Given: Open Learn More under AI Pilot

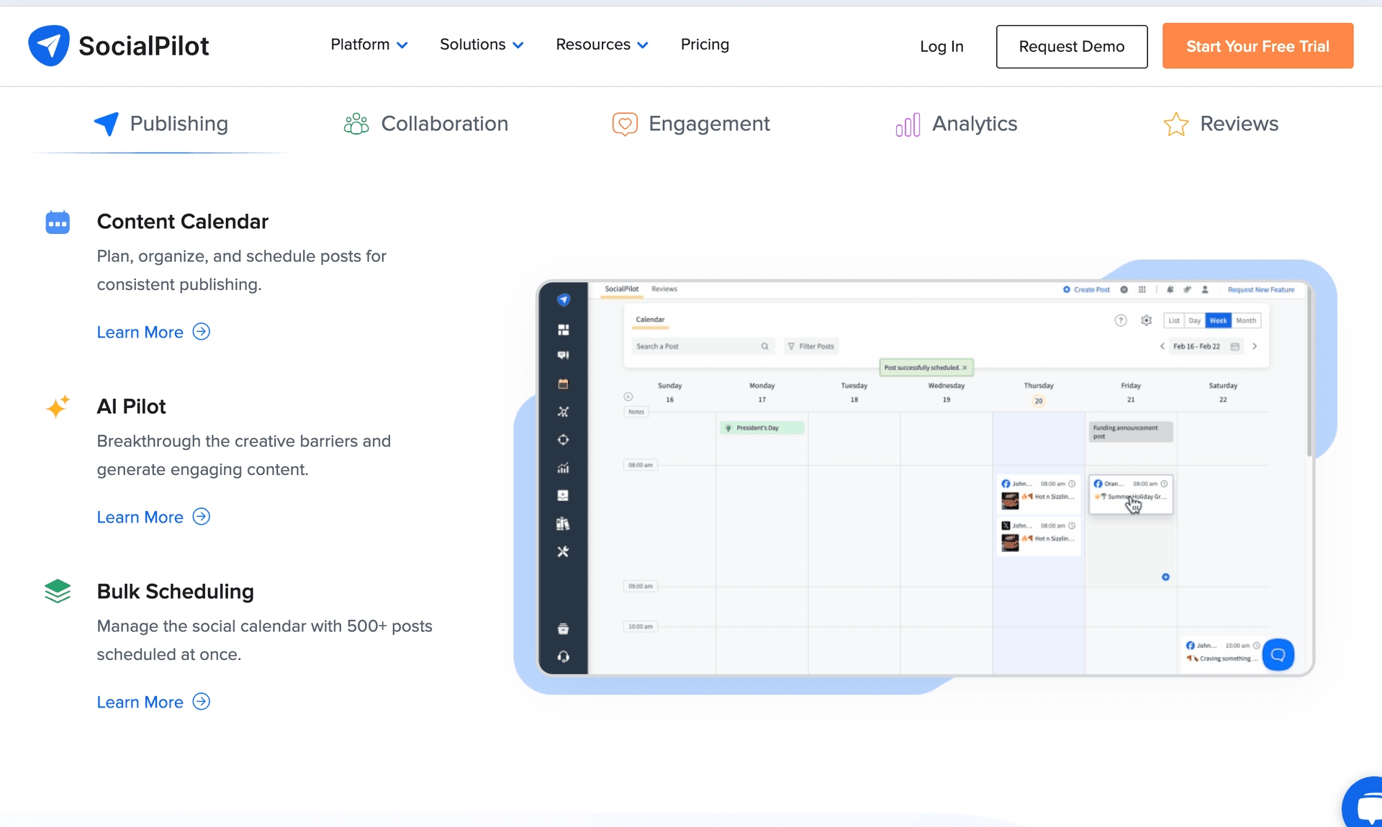Looking at the screenshot, I should tap(153, 517).
